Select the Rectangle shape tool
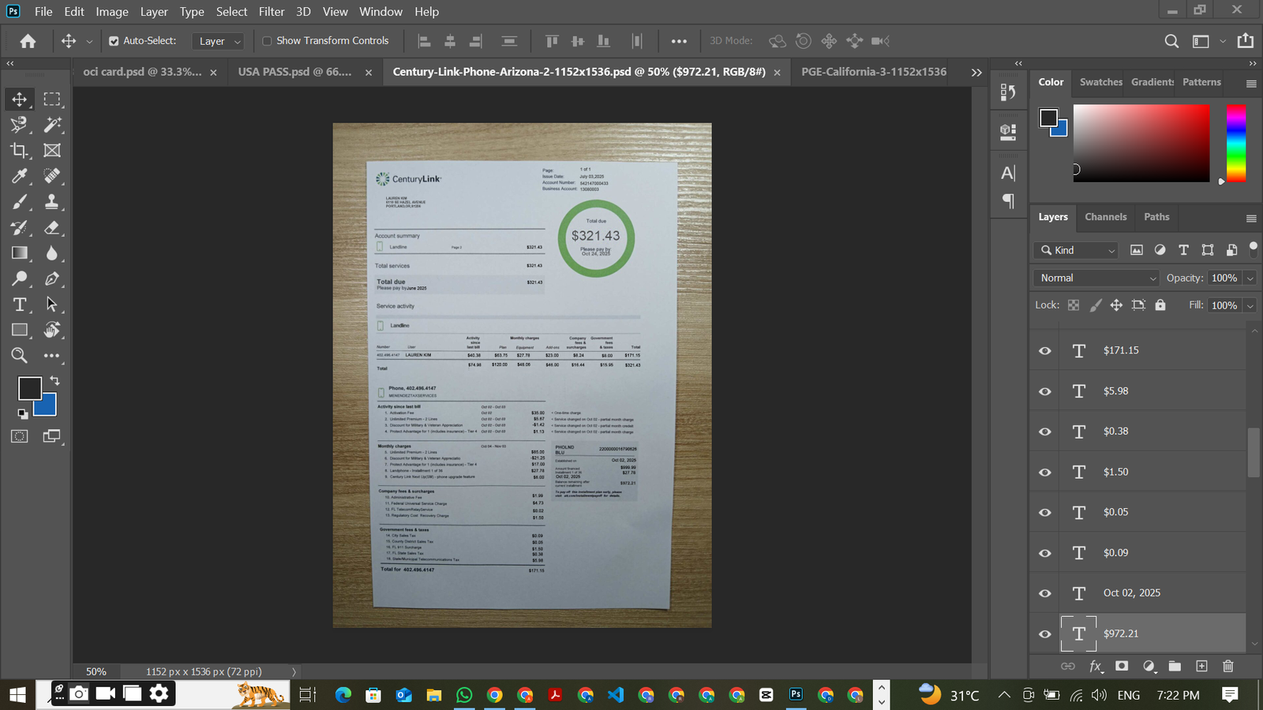 tap(20, 330)
